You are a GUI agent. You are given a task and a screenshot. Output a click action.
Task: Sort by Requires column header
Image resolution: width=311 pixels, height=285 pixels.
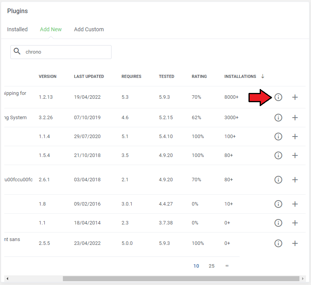(x=131, y=76)
